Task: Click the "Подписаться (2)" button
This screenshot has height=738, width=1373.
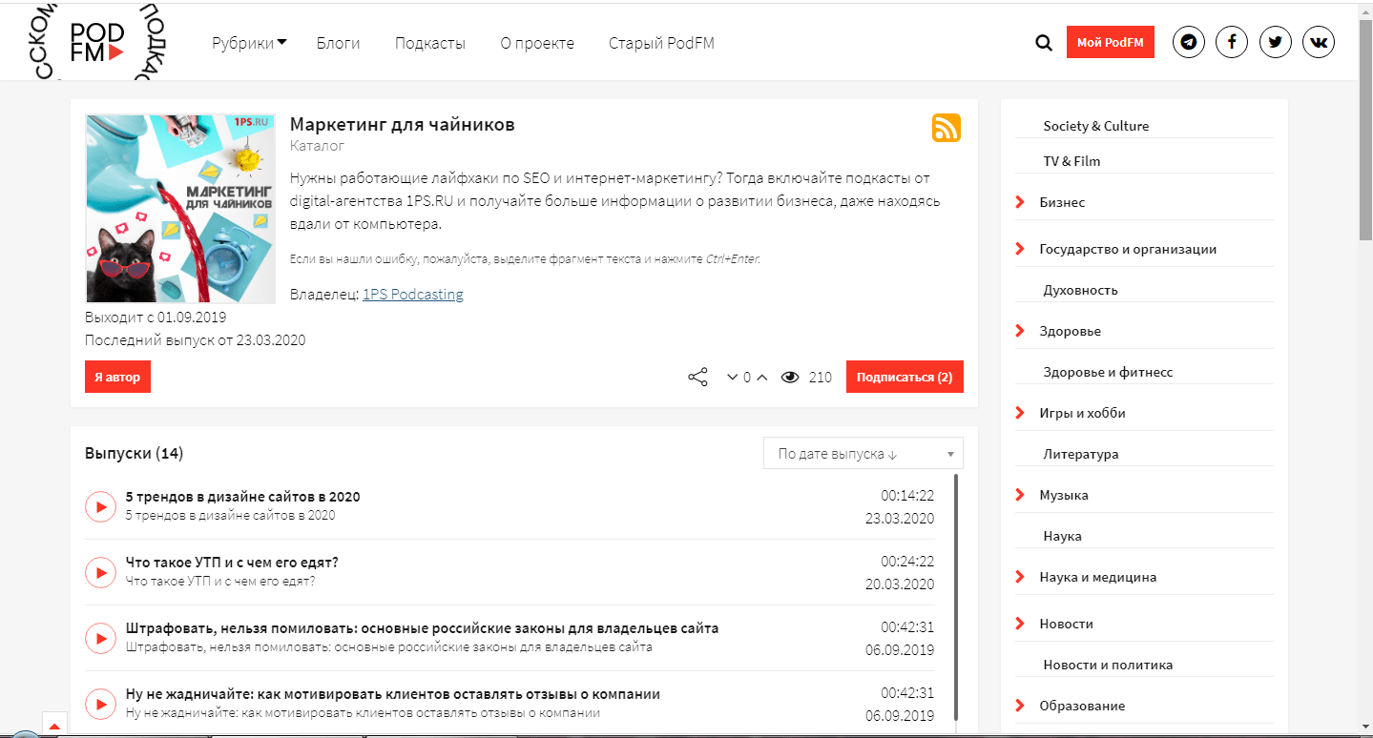Action: click(904, 378)
